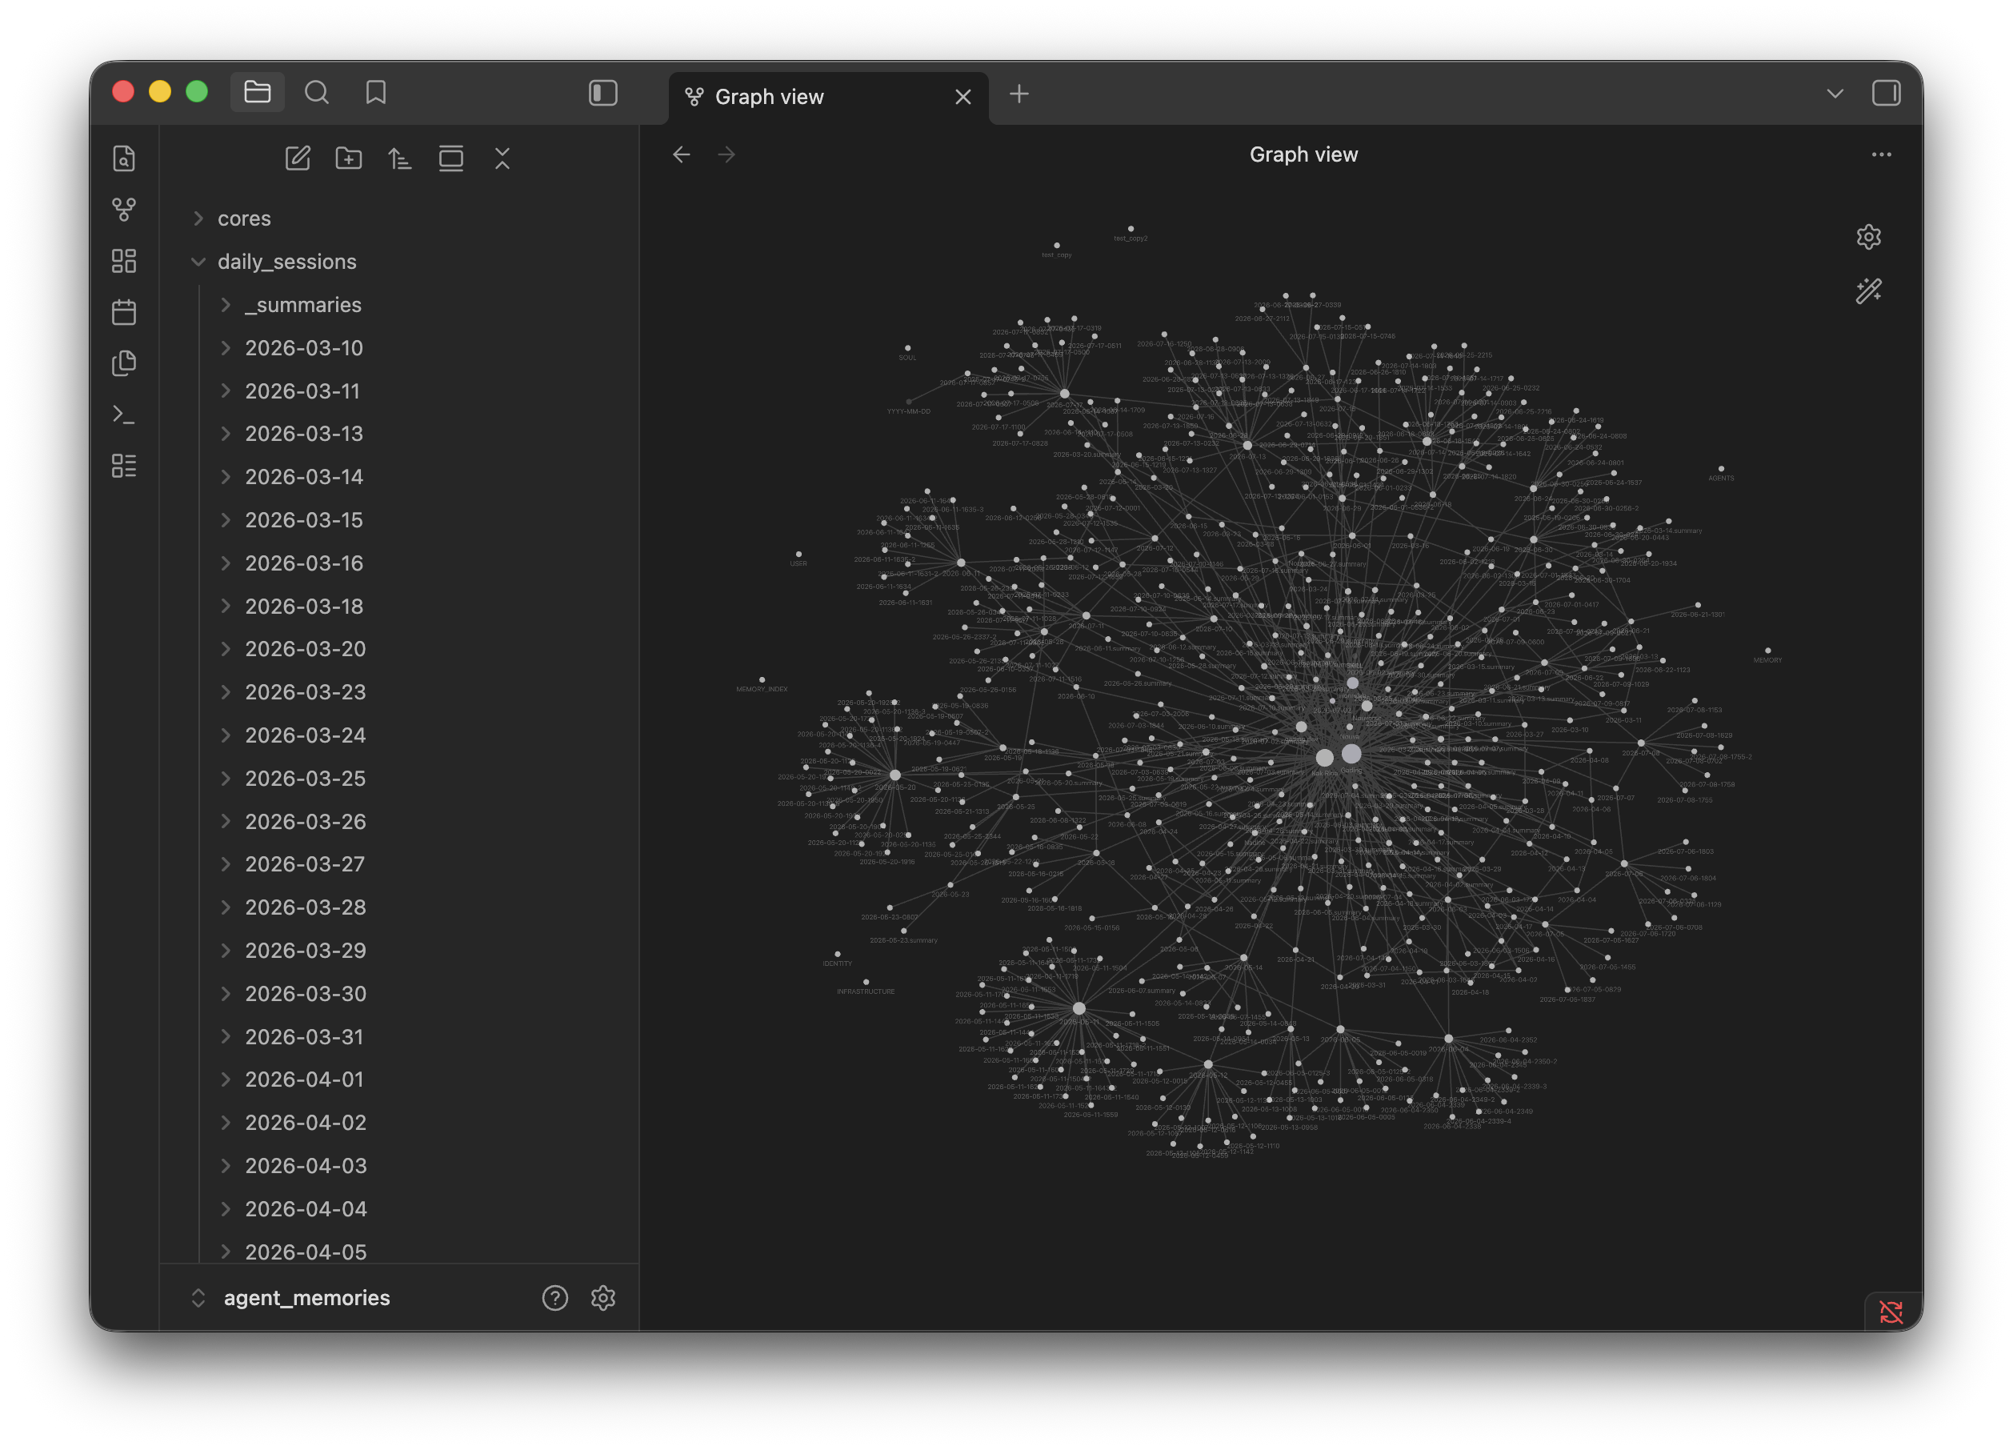Screen dimensions: 2013x1450
Task: Click the MEMORY node in graph
Action: [1767, 650]
